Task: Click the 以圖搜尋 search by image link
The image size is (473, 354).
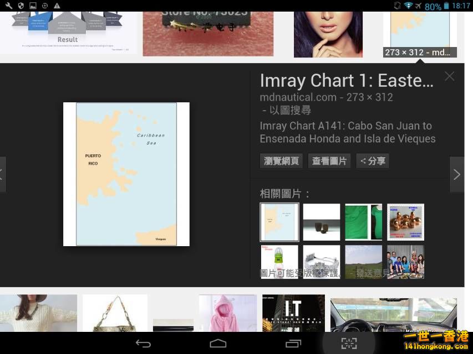Action: pyautogui.click(x=290, y=110)
